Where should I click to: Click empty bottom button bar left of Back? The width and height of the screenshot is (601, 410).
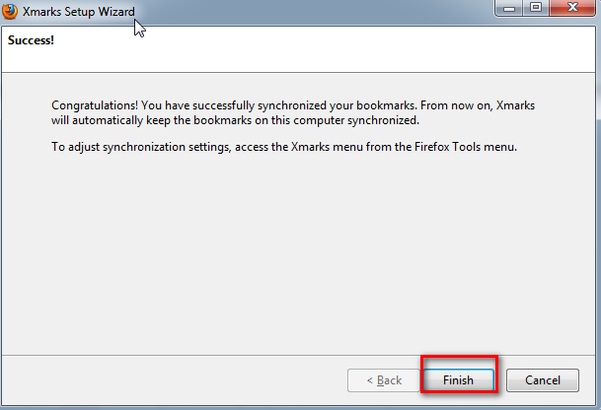(x=173, y=380)
